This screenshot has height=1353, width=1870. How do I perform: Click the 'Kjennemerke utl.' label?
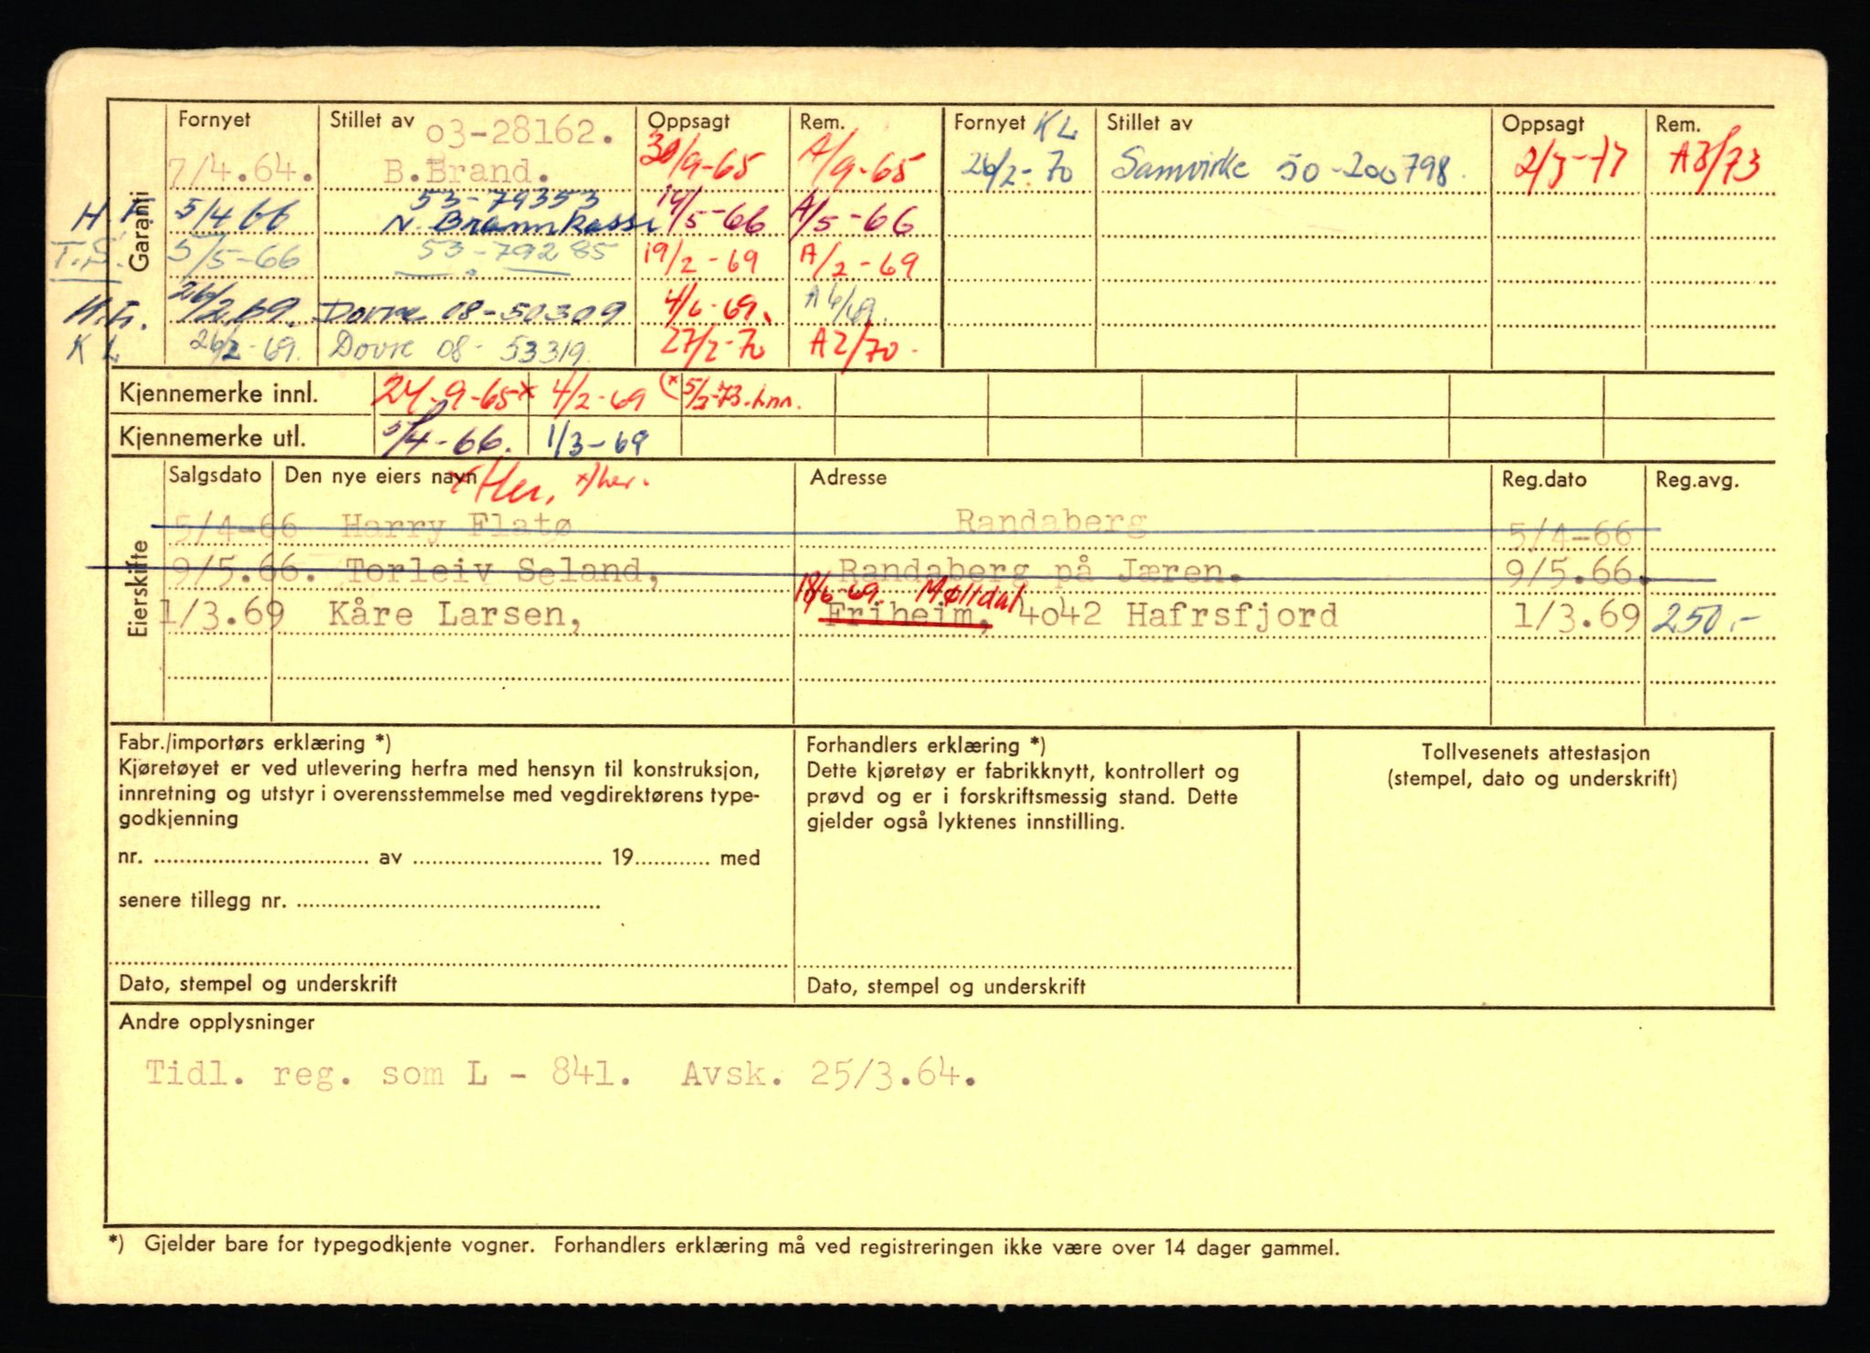pos(213,438)
